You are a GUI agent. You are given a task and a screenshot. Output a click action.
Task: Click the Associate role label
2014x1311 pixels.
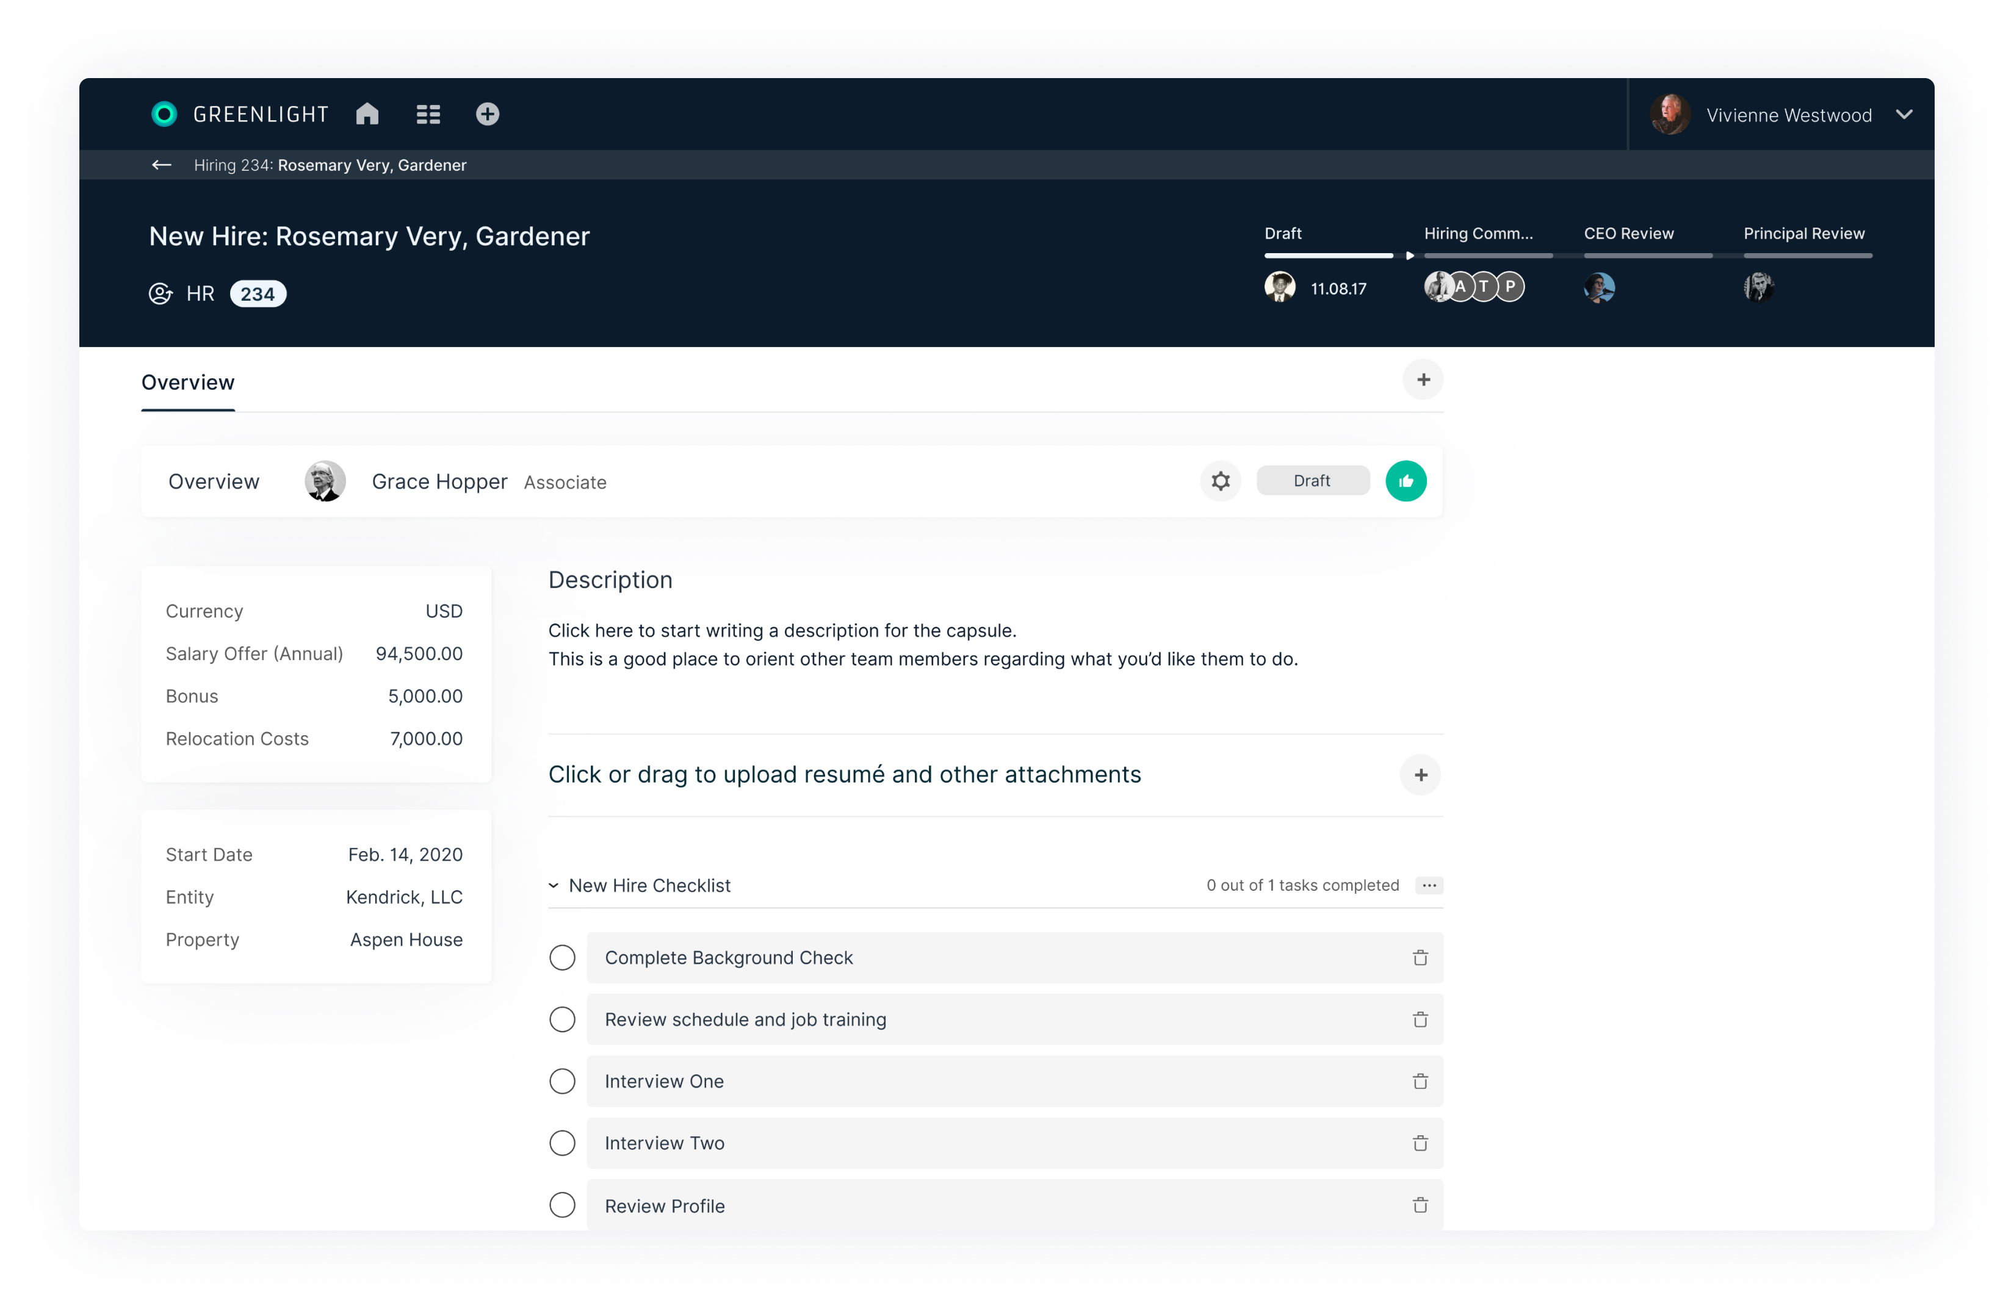point(565,483)
